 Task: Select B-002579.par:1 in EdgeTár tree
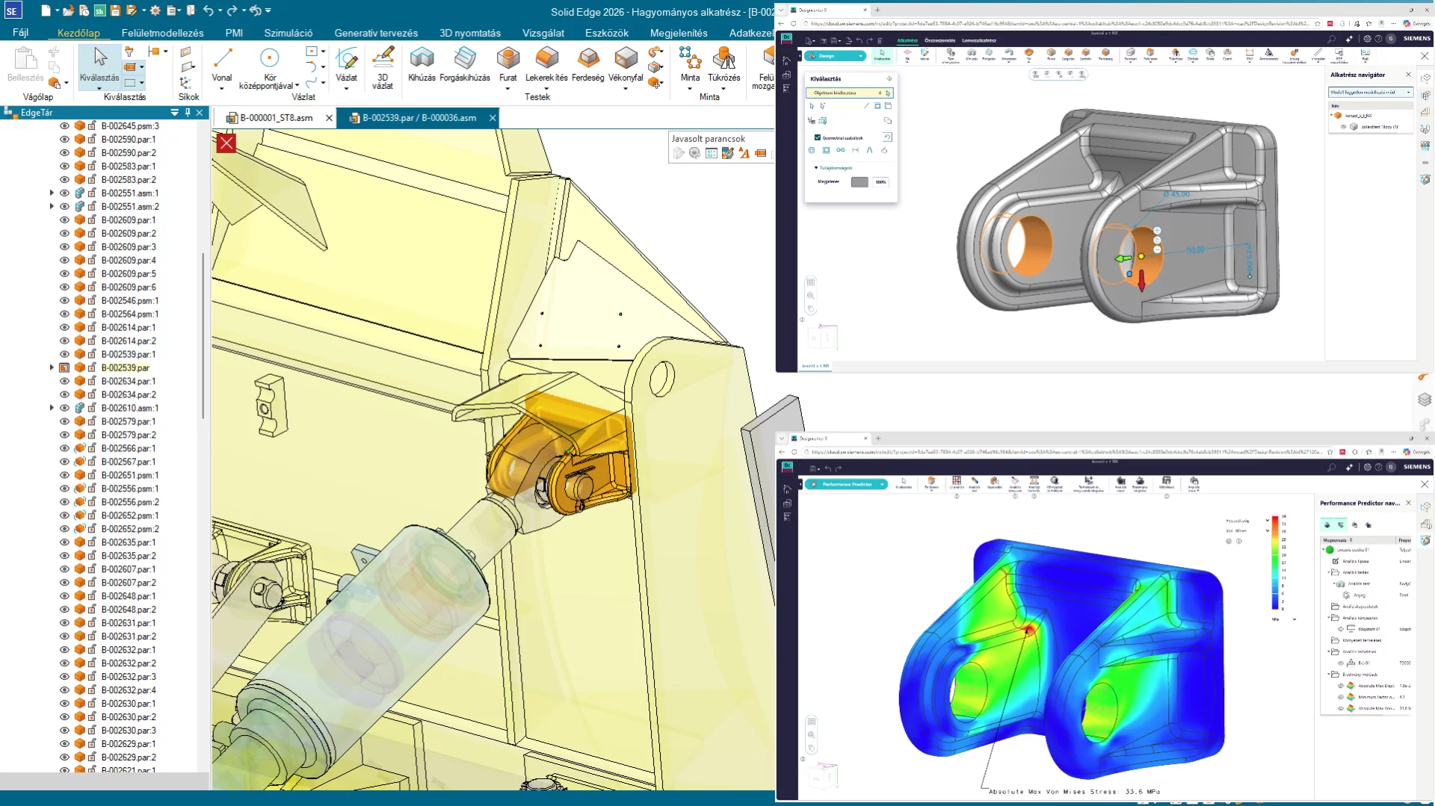[x=129, y=421]
